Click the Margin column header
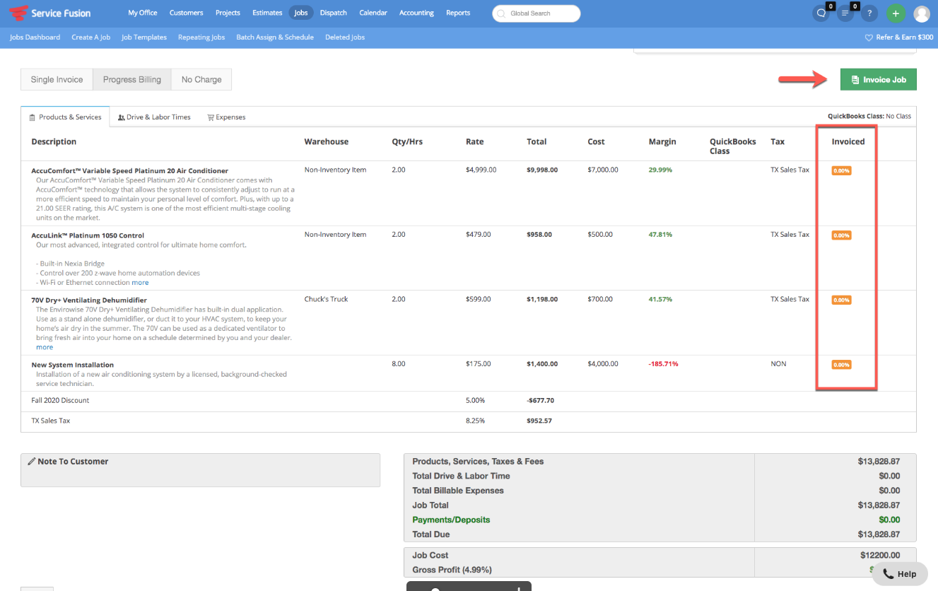 (662, 141)
